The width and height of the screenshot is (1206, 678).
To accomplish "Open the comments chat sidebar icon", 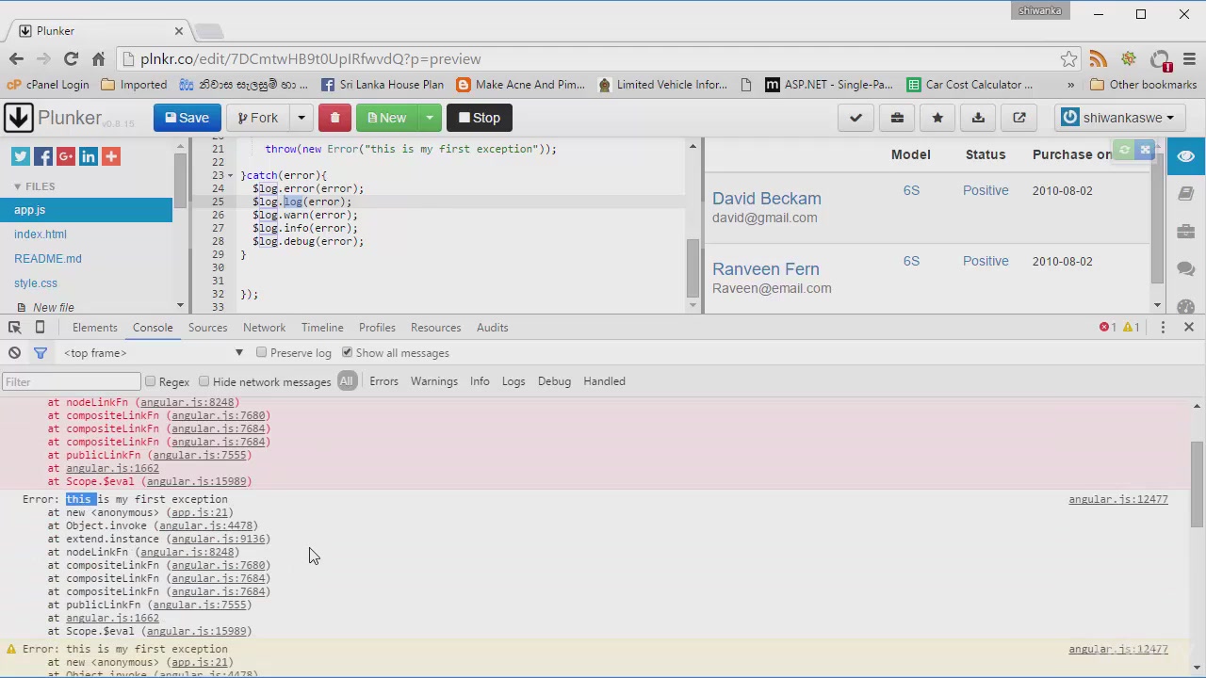I will tap(1186, 269).
